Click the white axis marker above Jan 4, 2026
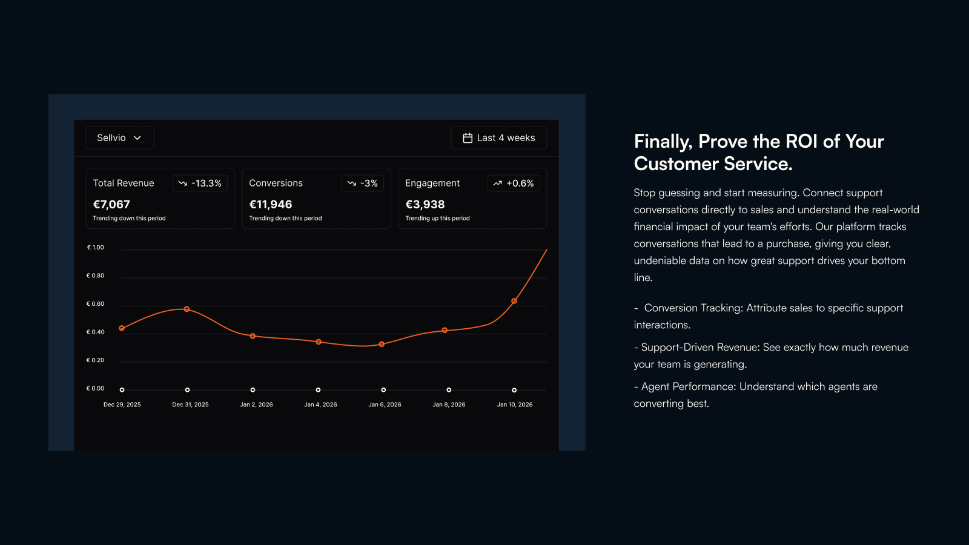969x545 pixels. pyautogui.click(x=318, y=390)
